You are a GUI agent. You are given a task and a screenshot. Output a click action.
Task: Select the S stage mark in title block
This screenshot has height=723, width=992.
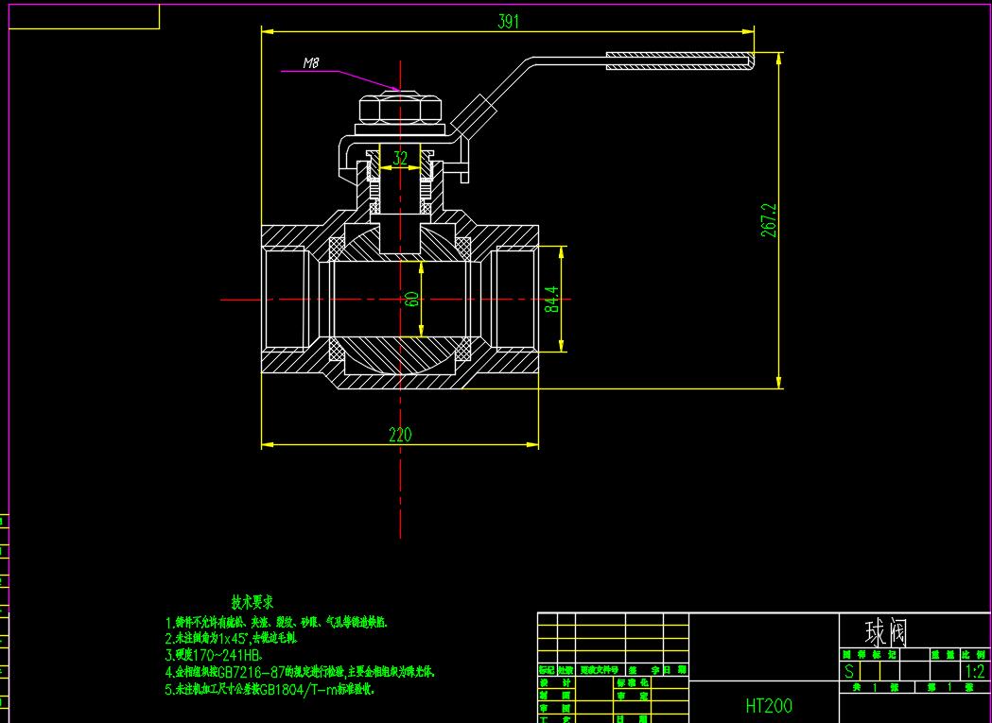tap(849, 672)
